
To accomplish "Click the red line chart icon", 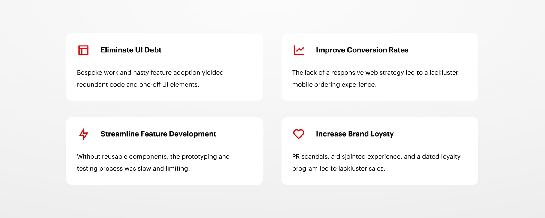I will (x=299, y=50).
